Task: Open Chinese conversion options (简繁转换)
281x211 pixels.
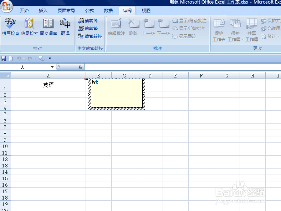Action: tap(90, 36)
